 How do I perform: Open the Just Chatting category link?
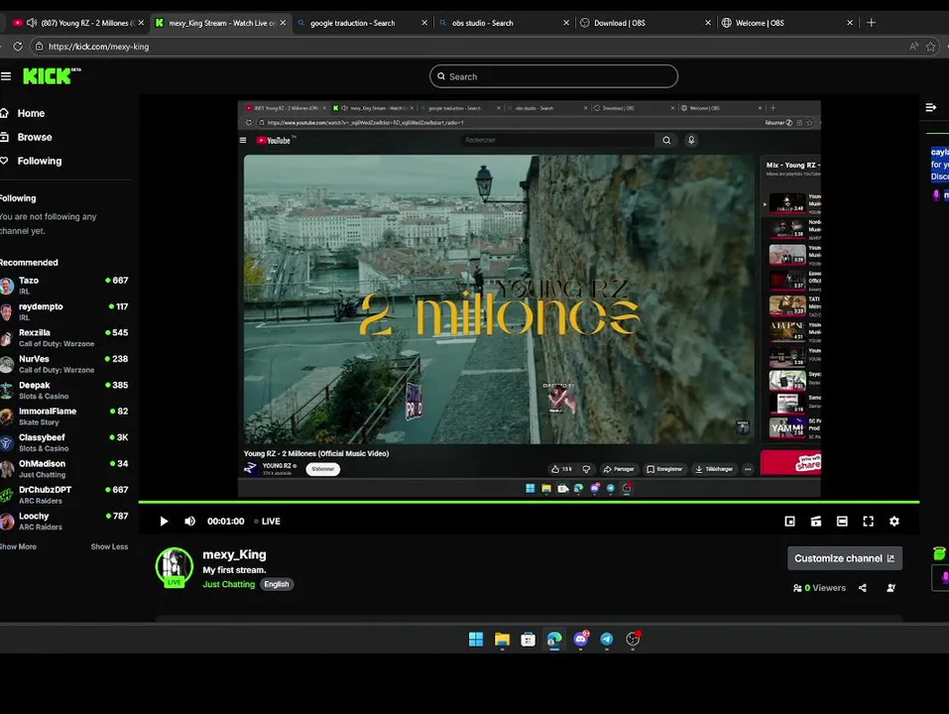pyautogui.click(x=229, y=584)
